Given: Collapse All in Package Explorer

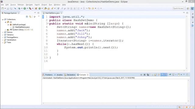Looking at the screenshot, I should tap(27, 17).
